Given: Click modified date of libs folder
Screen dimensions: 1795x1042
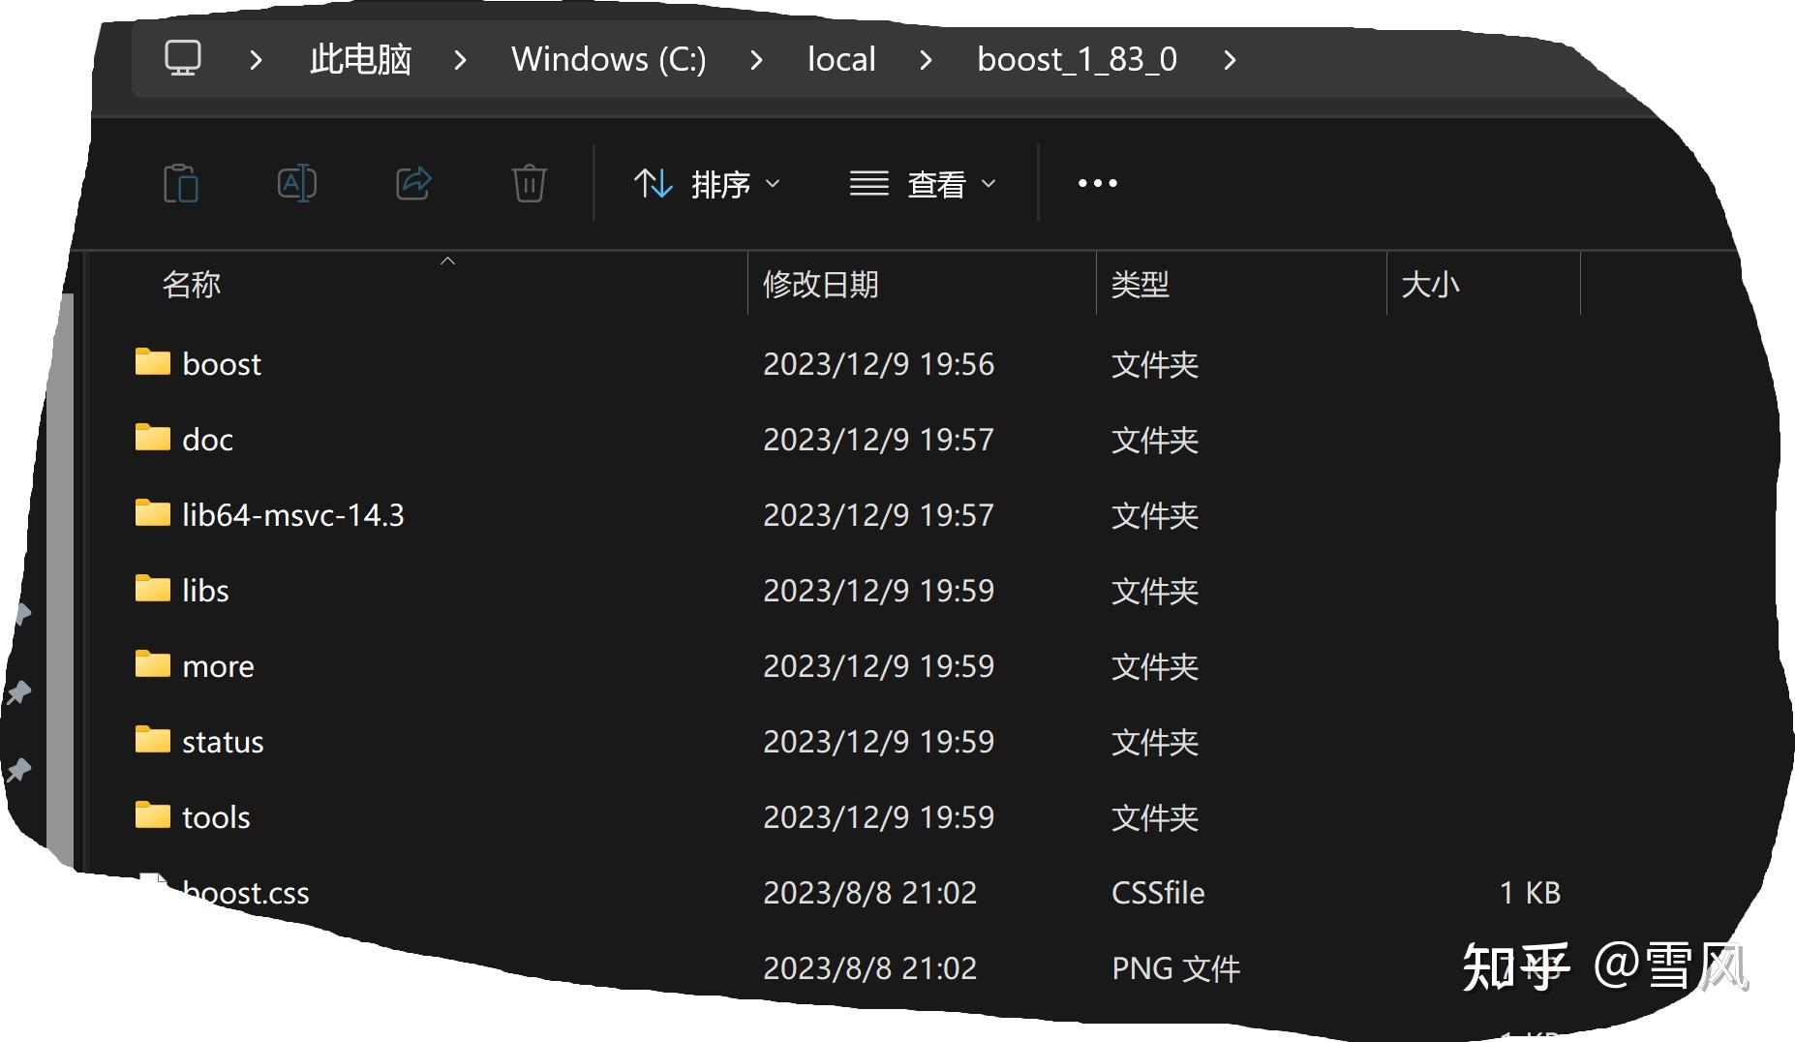Looking at the screenshot, I should 879,591.
